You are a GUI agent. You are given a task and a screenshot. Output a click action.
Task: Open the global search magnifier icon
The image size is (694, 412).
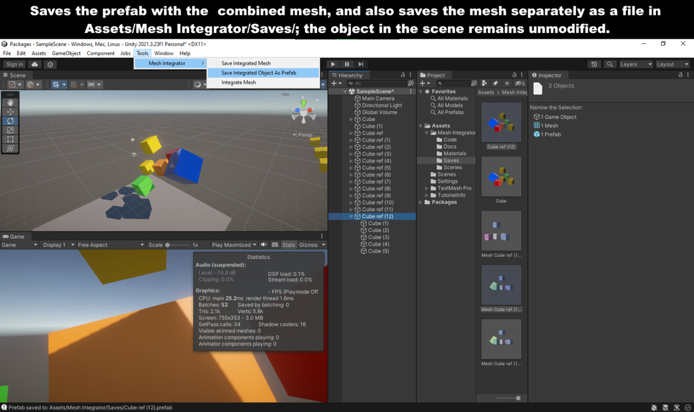[x=610, y=64]
